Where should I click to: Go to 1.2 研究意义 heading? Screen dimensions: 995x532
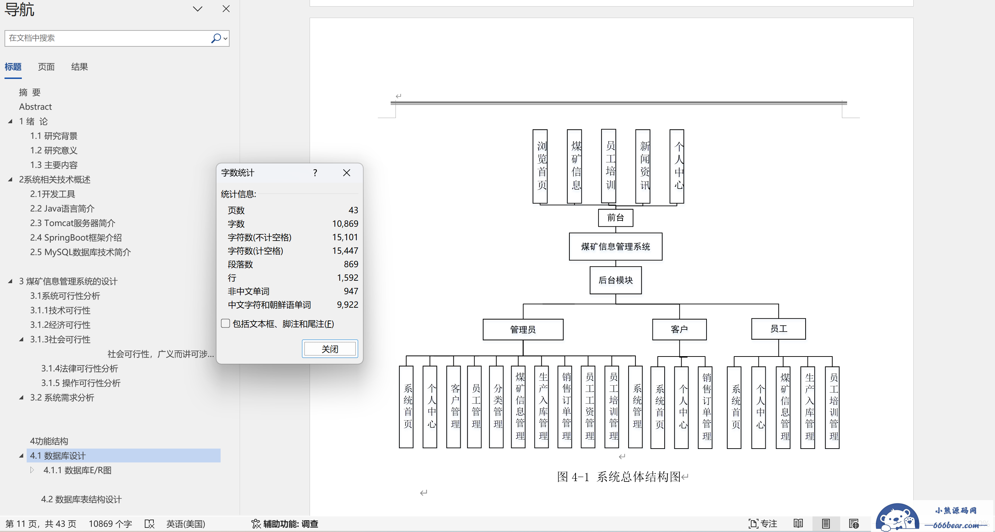pos(54,151)
